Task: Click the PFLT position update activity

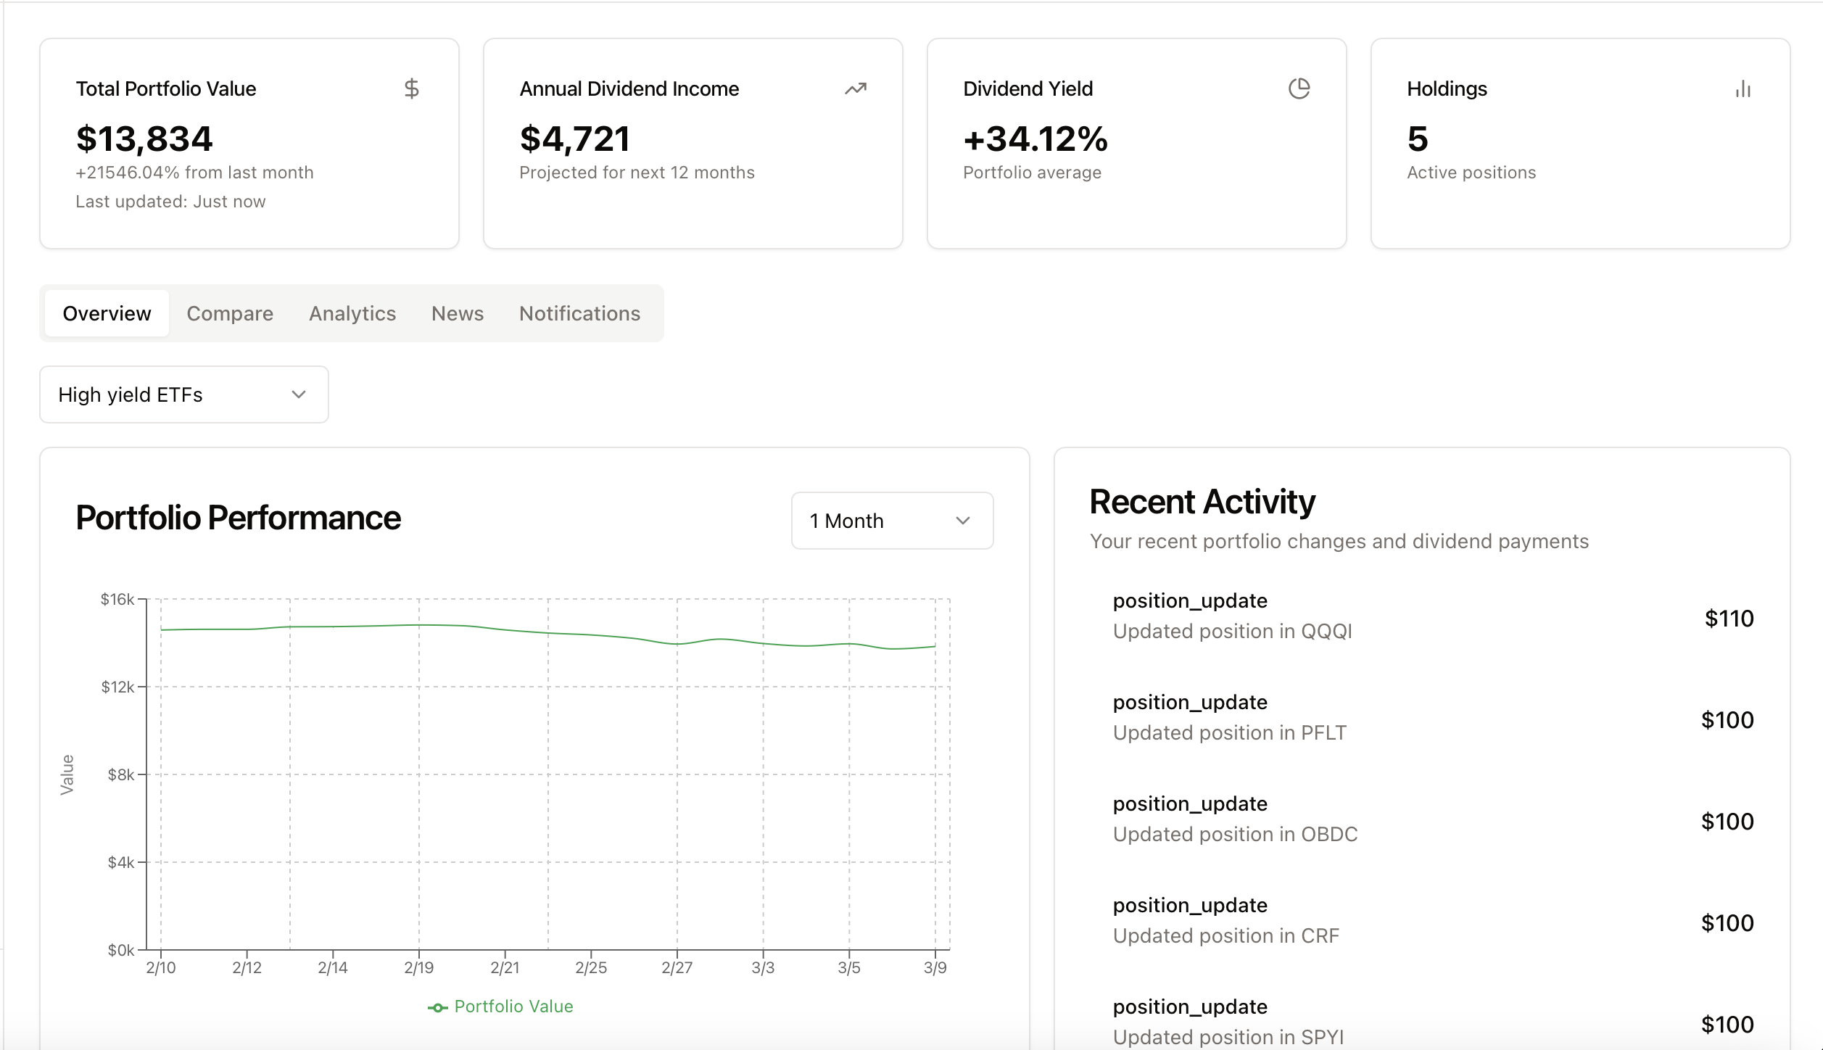Action: click(x=1230, y=716)
